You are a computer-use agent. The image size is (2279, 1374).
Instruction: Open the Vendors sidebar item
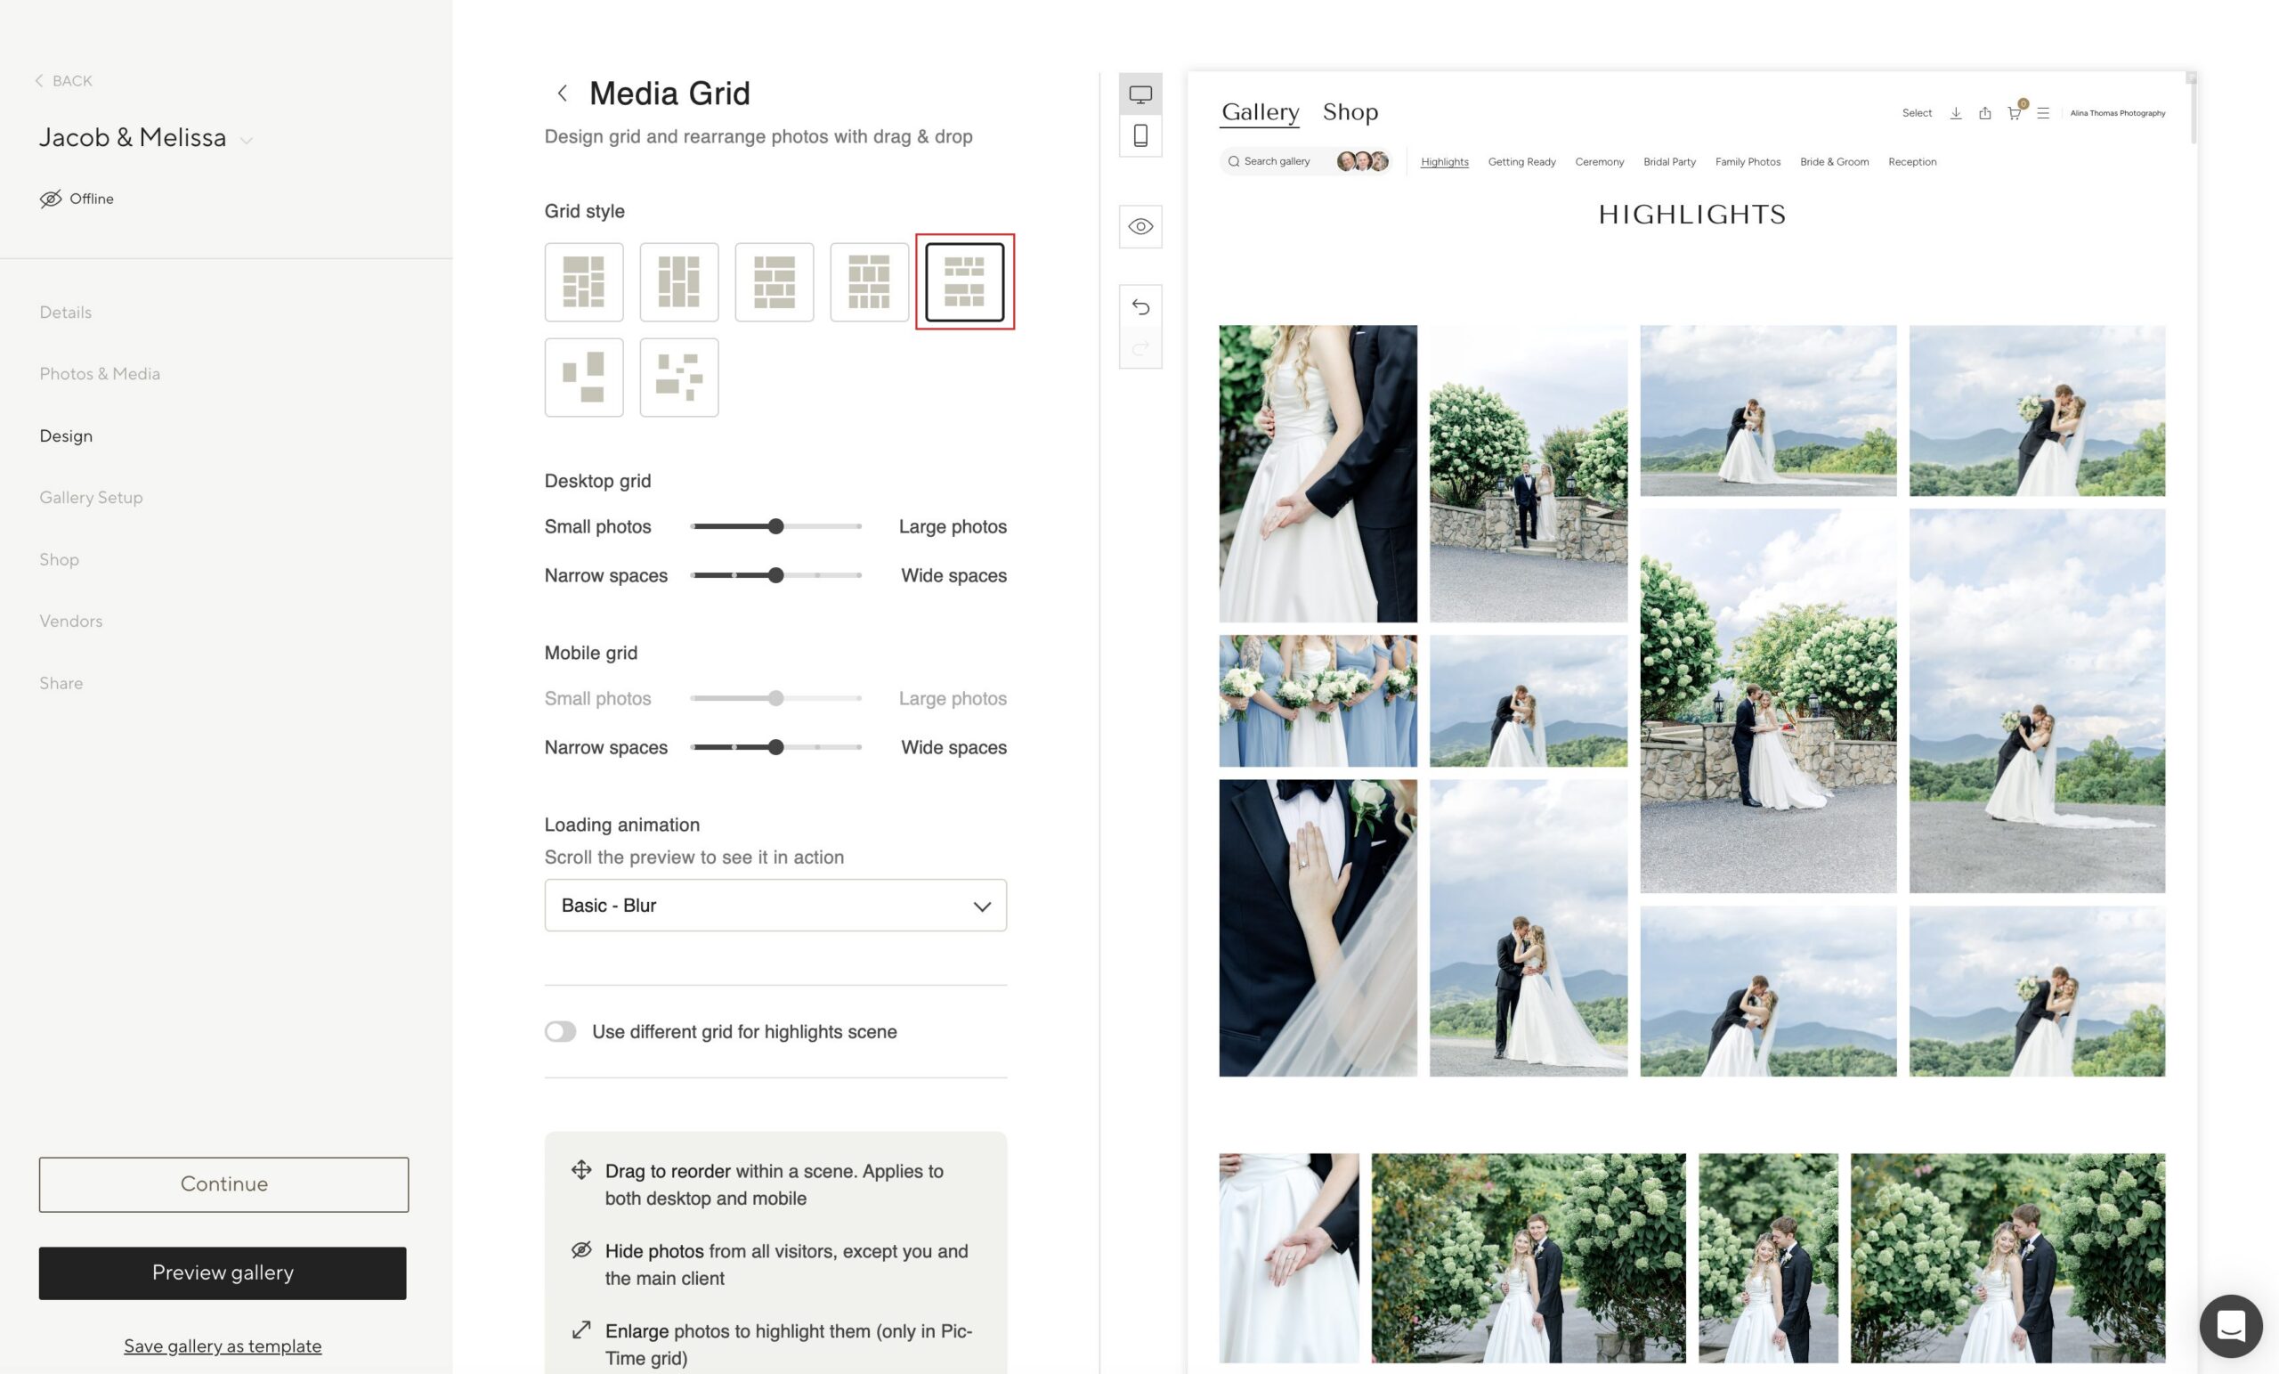pos(71,621)
